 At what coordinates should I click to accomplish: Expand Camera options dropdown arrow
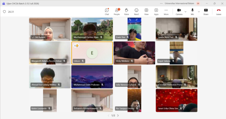click(x=185, y=12)
